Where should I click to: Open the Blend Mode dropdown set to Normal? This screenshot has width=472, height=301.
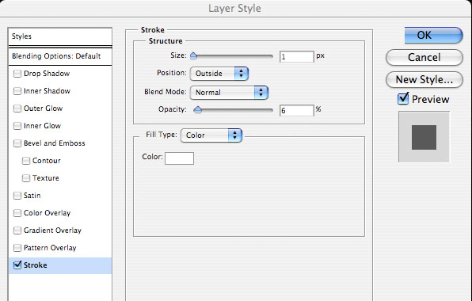point(229,93)
